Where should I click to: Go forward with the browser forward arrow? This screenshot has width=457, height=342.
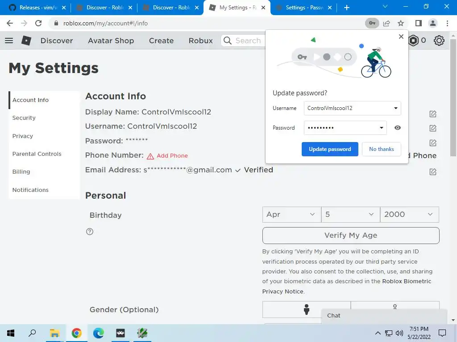[24, 23]
